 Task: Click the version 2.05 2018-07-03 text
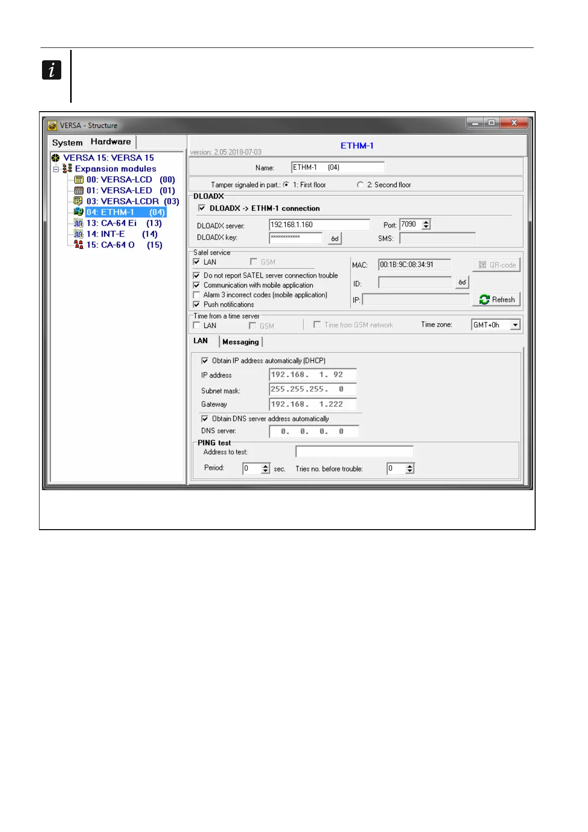(x=226, y=152)
